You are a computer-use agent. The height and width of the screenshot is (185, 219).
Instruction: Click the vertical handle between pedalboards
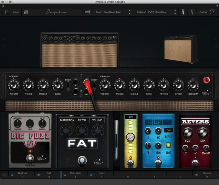(116, 140)
